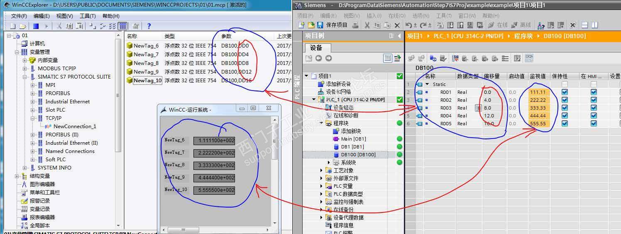The image size is (621, 234).
Task: Collapse PLC_1 node in project tree
Action: coord(314,100)
